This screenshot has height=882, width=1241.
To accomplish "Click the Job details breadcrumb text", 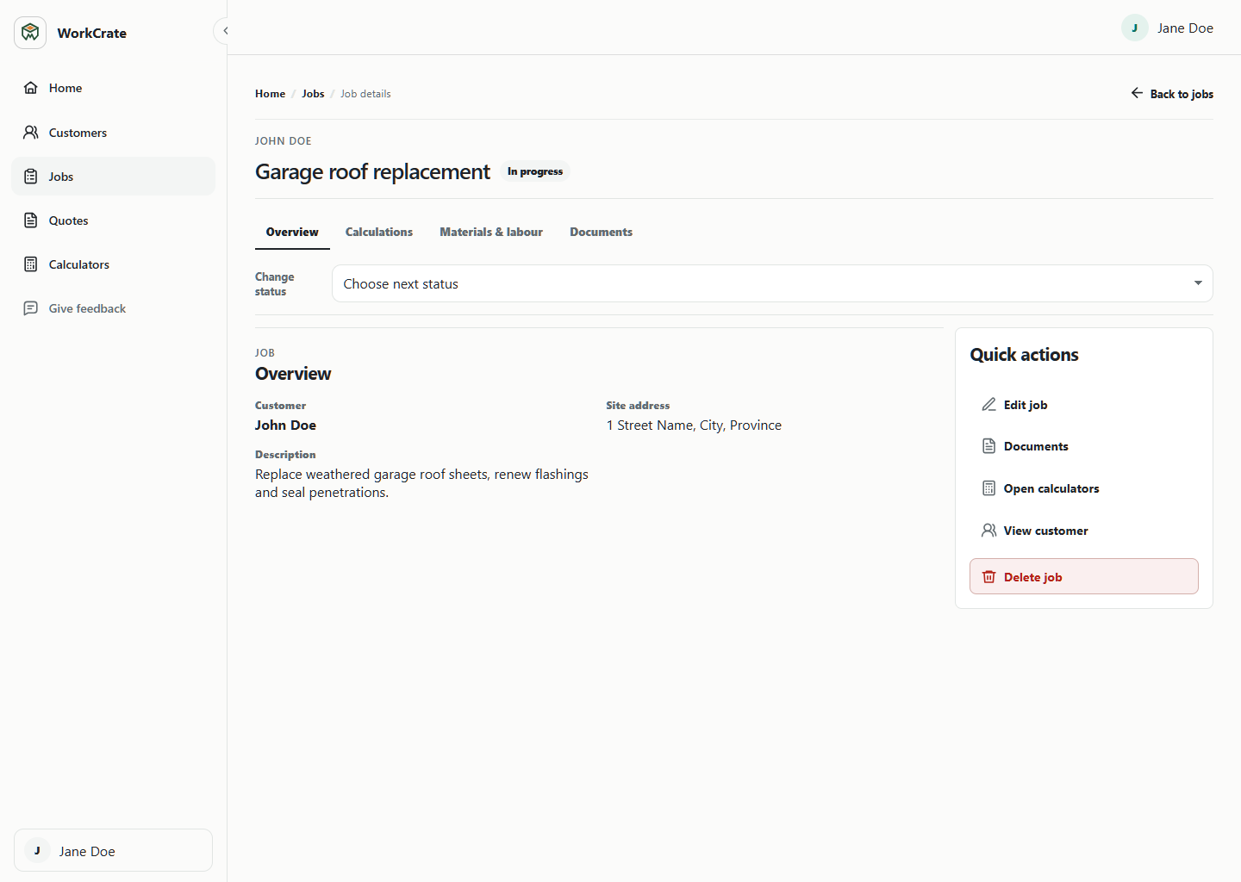I will click(x=365, y=94).
